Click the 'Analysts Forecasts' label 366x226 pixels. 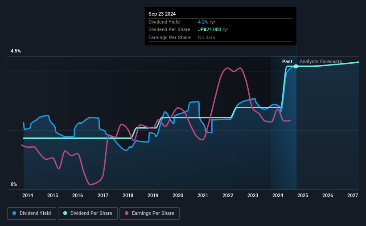point(321,61)
